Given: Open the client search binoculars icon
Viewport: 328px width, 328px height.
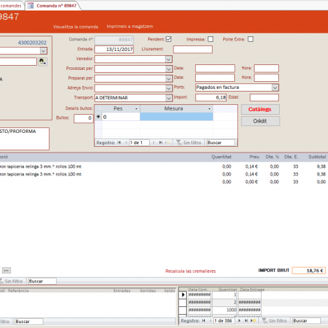Looking at the screenshot, I should [x=43, y=62].
